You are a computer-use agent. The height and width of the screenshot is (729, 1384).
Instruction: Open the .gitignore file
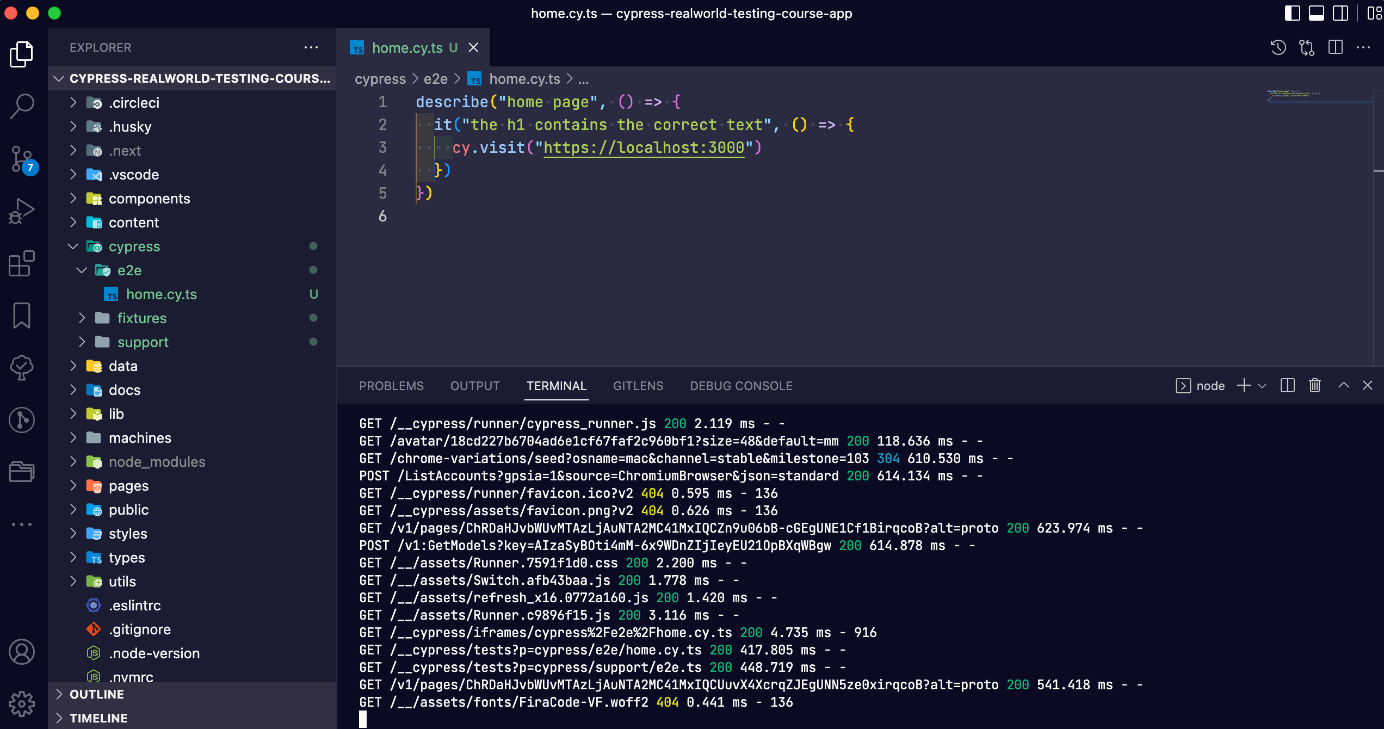pyautogui.click(x=140, y=629)
